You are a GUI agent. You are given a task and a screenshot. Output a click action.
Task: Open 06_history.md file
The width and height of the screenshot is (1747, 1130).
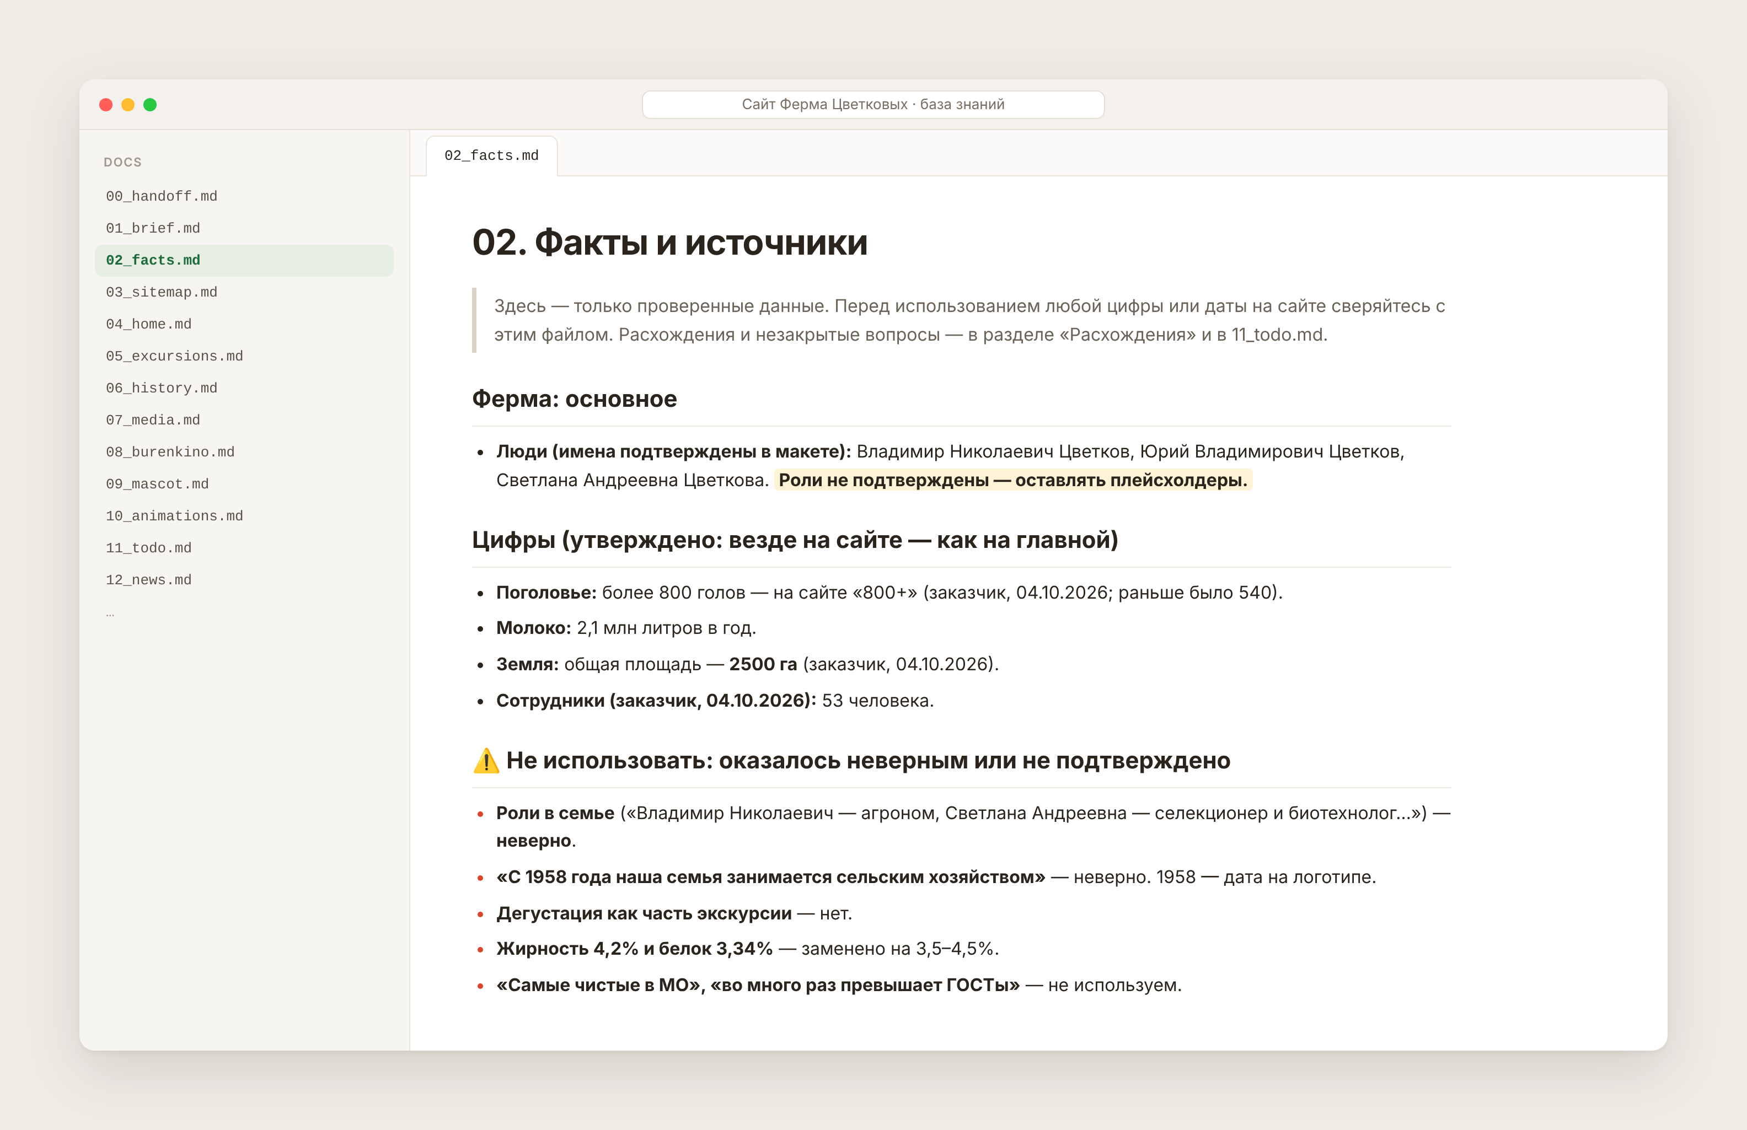pyautogui.click(x=244, y=388)
